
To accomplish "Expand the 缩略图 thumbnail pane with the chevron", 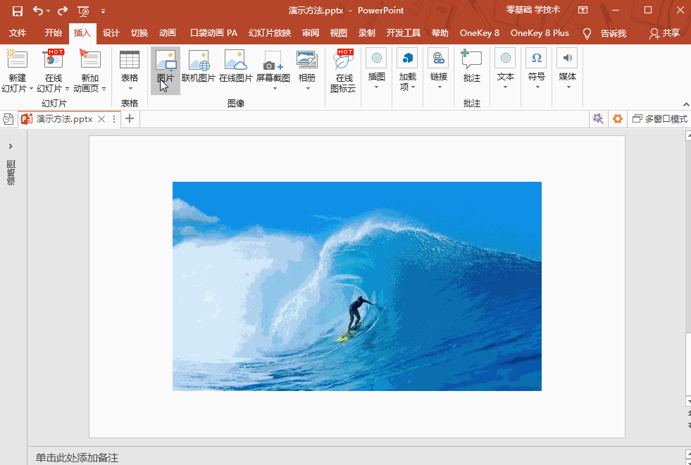I will click(11, 146).
